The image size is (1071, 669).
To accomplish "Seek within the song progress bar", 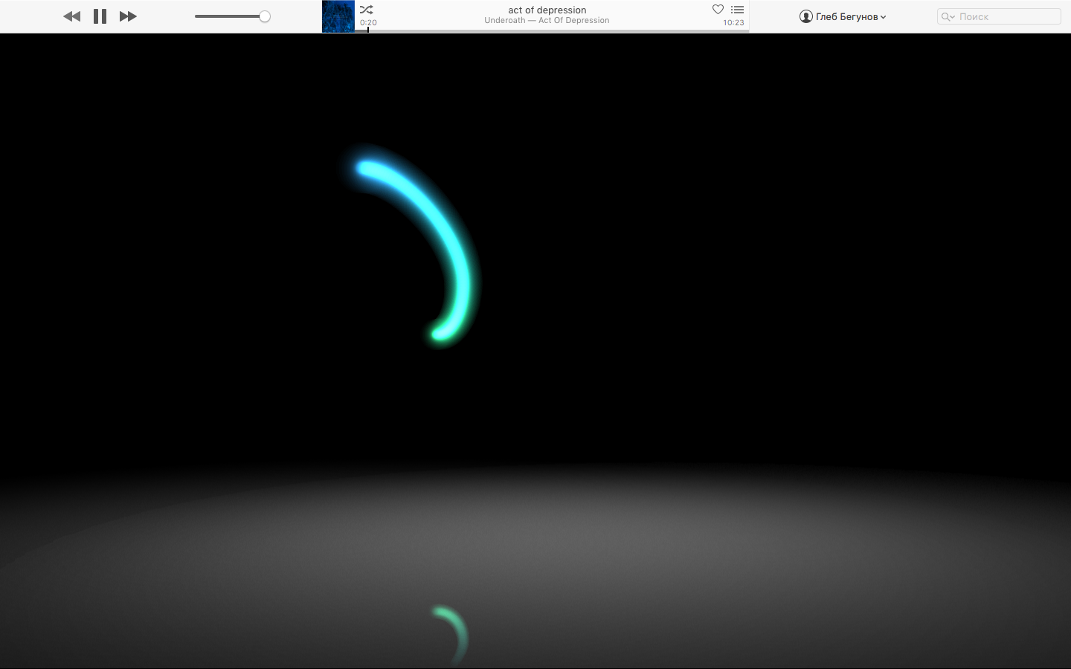I will pos(552,30).
